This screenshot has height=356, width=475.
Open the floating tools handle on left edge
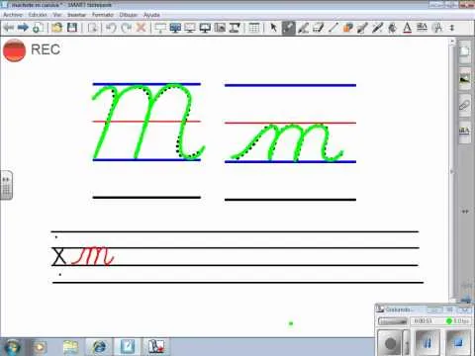pyautogui.click(x=6, y=185)
